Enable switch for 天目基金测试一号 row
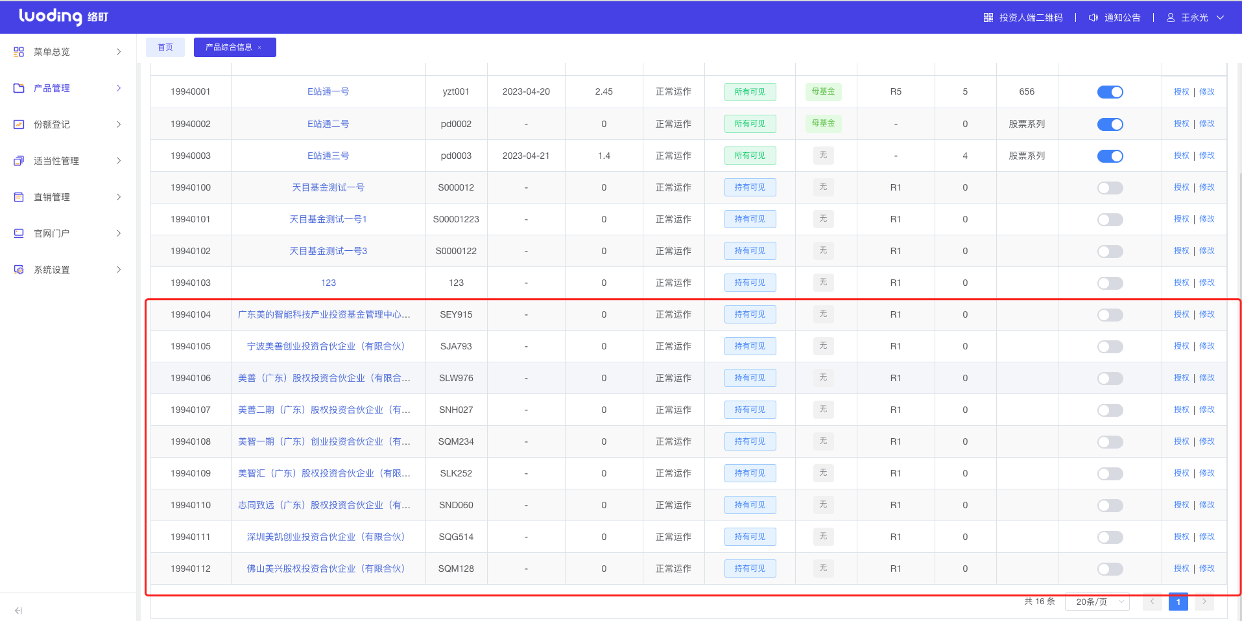 click(1110, 187)
